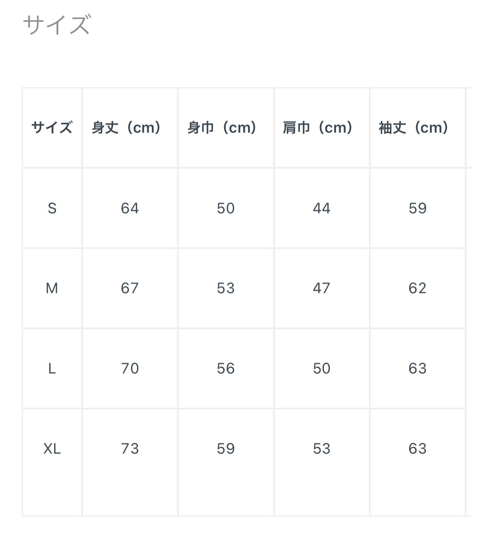Click the サイズ column header cell

52,128
